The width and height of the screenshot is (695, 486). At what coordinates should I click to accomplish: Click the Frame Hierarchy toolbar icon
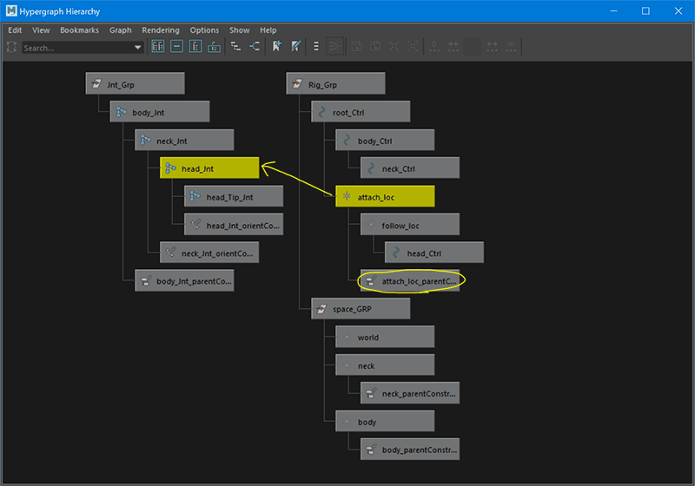point(195,46)
